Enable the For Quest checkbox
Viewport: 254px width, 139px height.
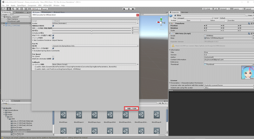tap(53, 56)
